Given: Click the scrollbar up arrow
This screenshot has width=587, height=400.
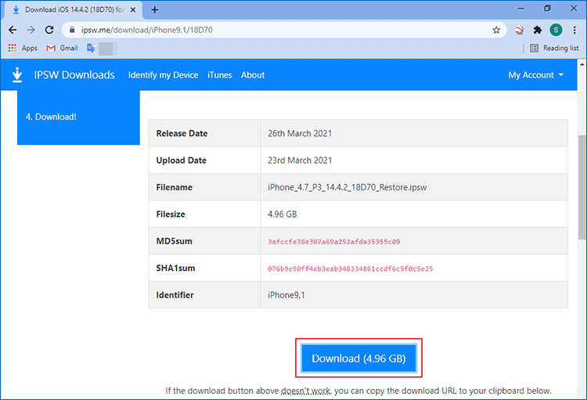Looking at the screenshot, I should (x=582, y=64).
